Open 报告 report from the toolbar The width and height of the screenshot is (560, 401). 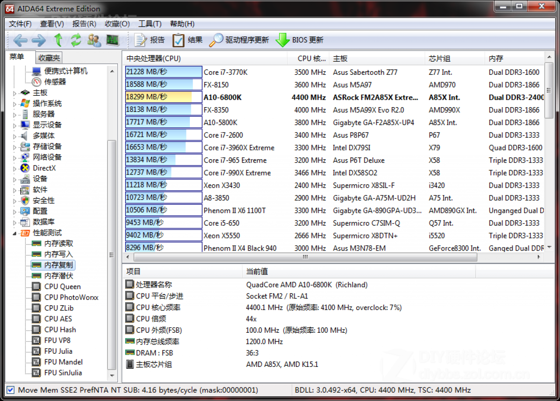pyautogui.click(x=149, y=40)
